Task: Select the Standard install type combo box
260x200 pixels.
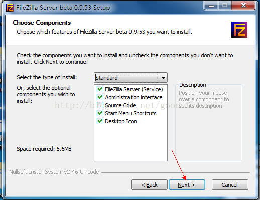Action: click(x=131, y=78)
